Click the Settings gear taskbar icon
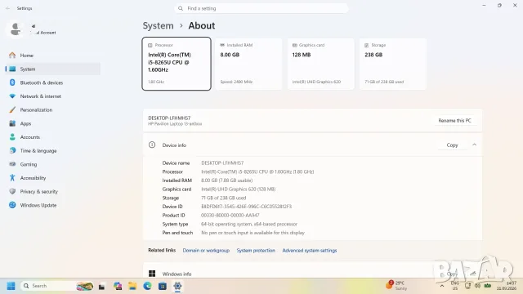523x294 pixels. click(x=177, y=286)
